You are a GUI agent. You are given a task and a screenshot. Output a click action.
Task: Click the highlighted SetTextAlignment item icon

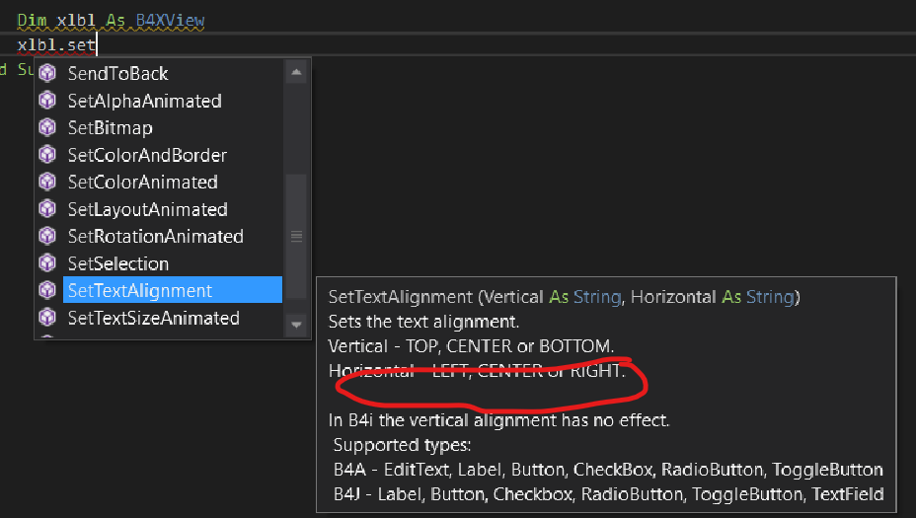tap(47, 291)
